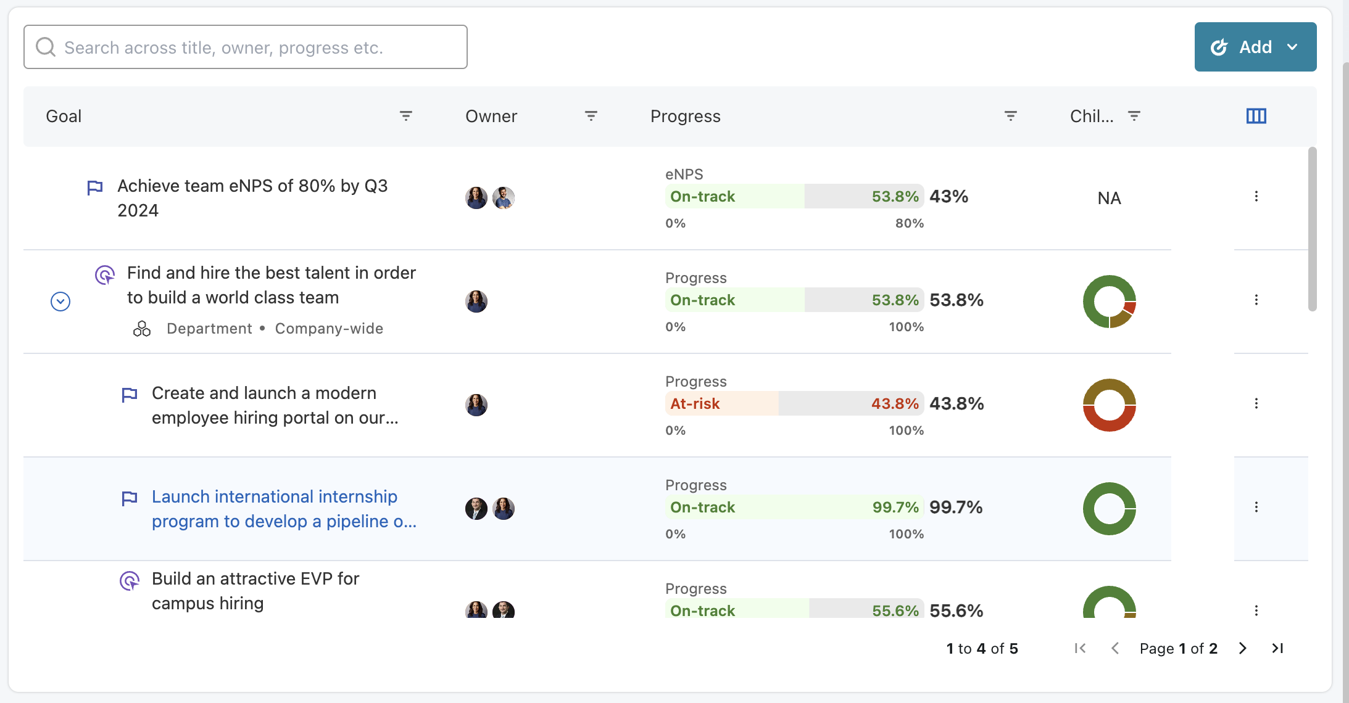Screen dimensions: 1349x703
Task: Click the Progress column filter icon
Action: pyautogui.click(x=1010, y=116)
